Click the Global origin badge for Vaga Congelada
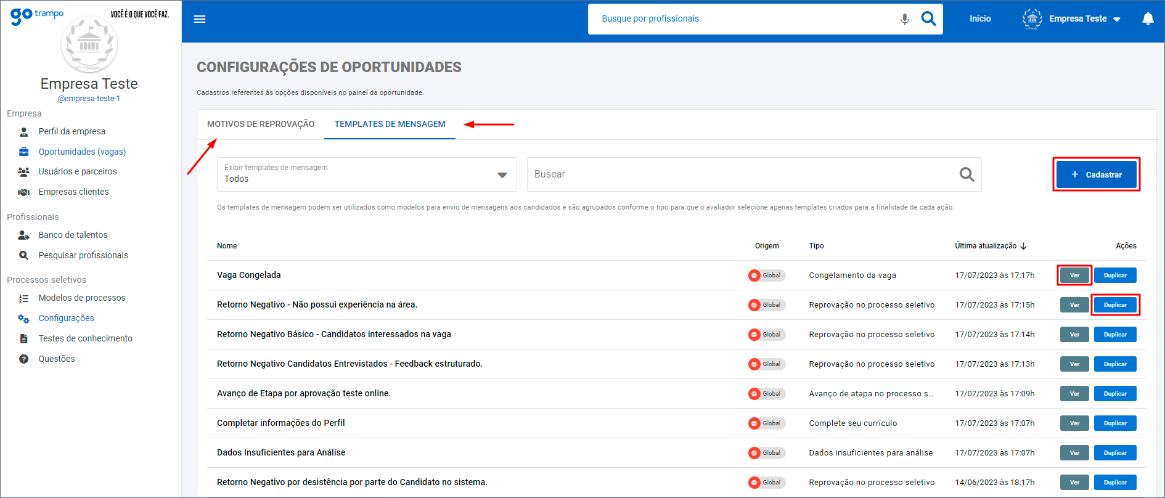1165x498 pixels. coord(766,276)
